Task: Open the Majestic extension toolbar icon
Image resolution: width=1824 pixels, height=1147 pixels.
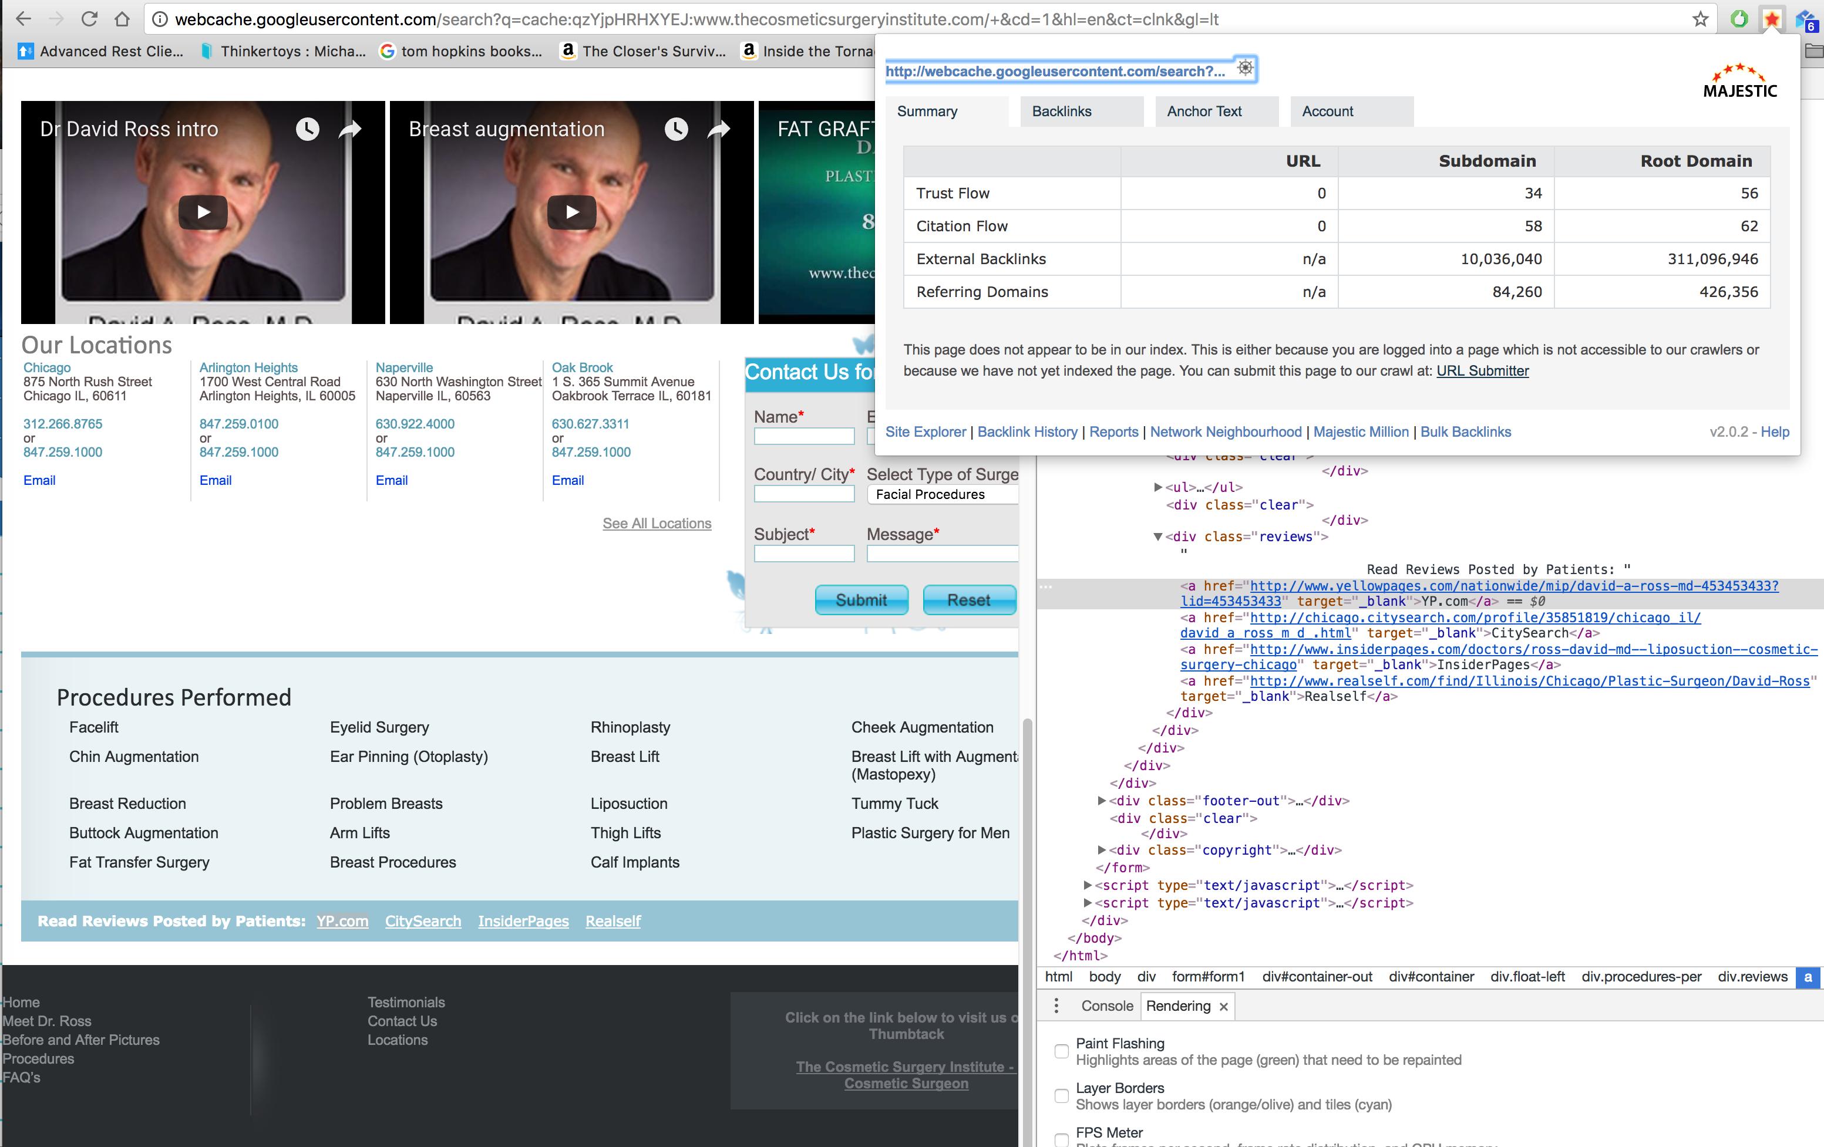Action: pyautogui.click(x=1772, y=19)
